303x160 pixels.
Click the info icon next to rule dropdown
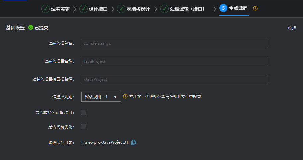pos(125,97)
